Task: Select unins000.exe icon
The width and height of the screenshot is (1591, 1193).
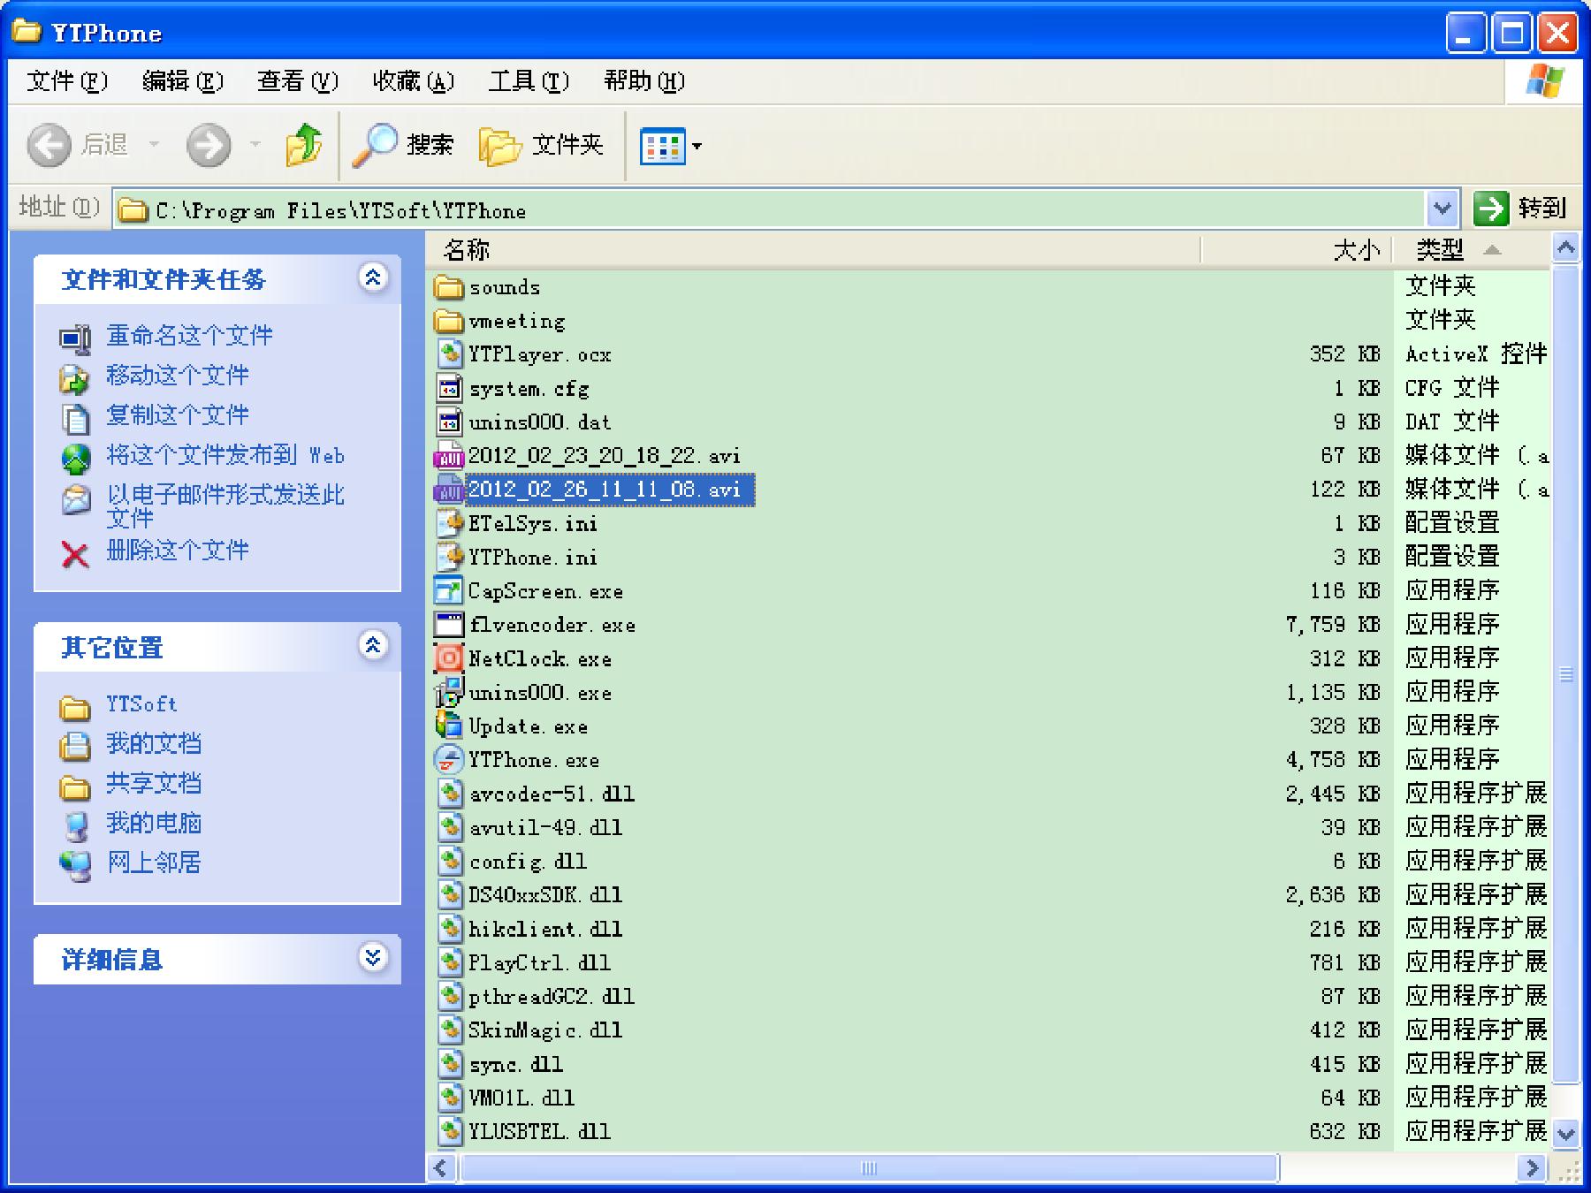Action: coord(449,692)
